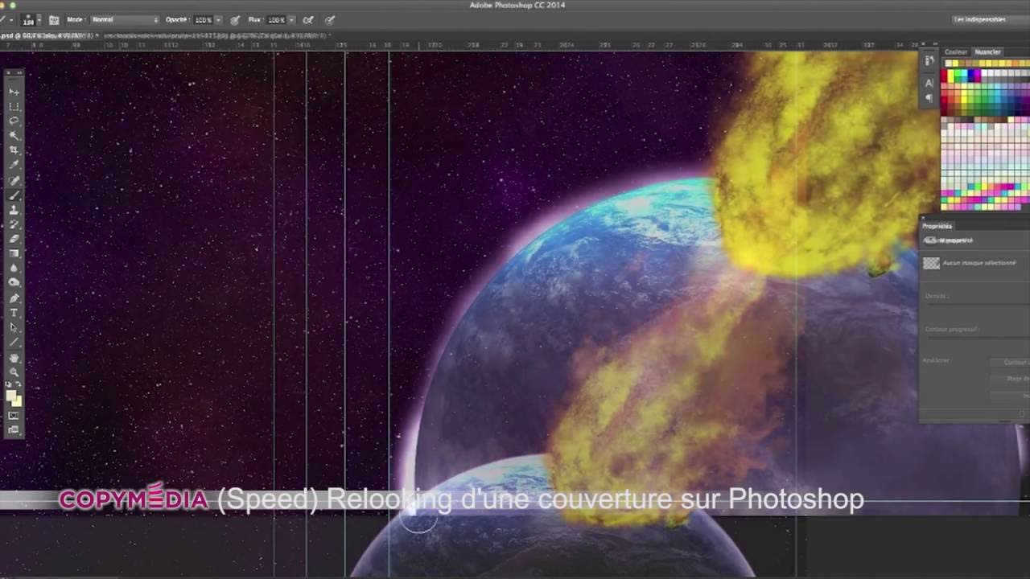Toggle the Brush panel button
This screenshot has width=1030, height=579.
54,19
